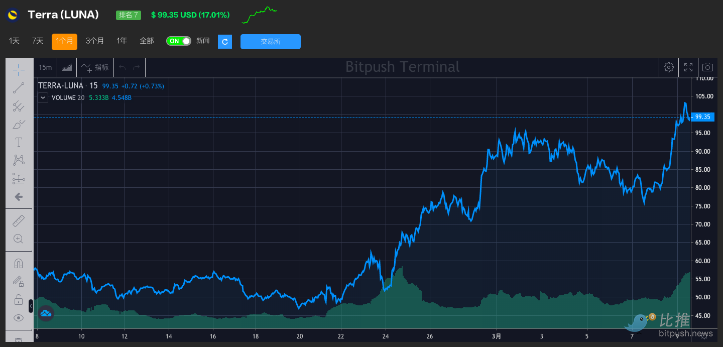This screenshot has height=347, width=723.
Task: Redo the last chart action
Action: click(136, 67)
